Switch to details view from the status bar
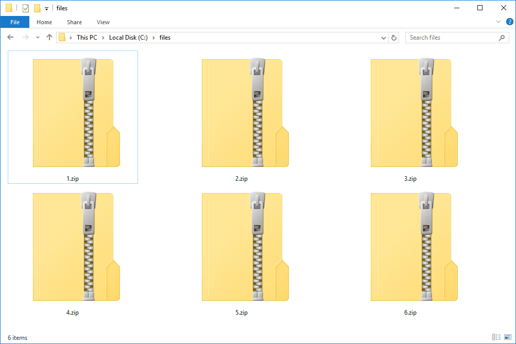Image resolution: width=516 pixels, height=344 pixels. coord(496,338)
